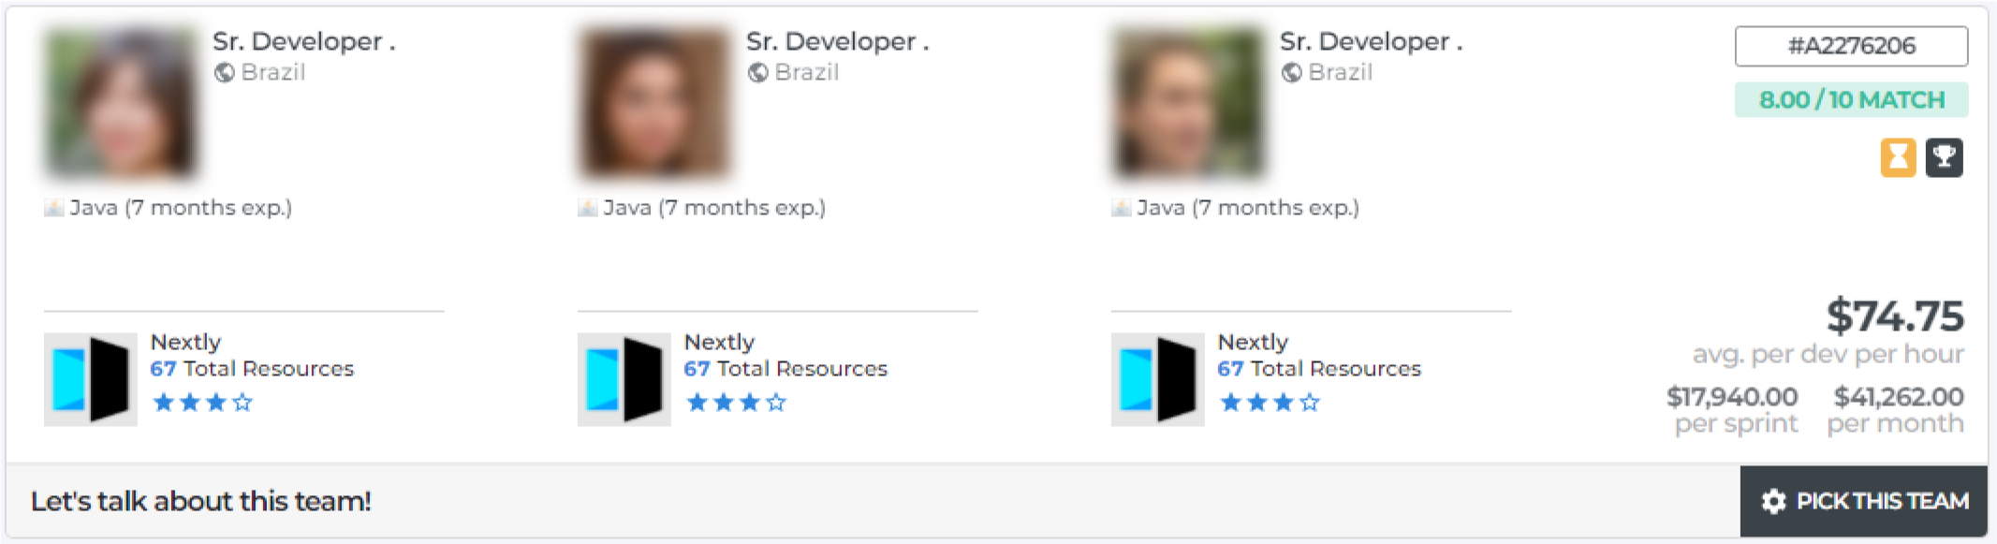This screenshot has height=544, width=1997.
Task: Click the star rating under the middle Nextly
Action: tap(736, 403)
